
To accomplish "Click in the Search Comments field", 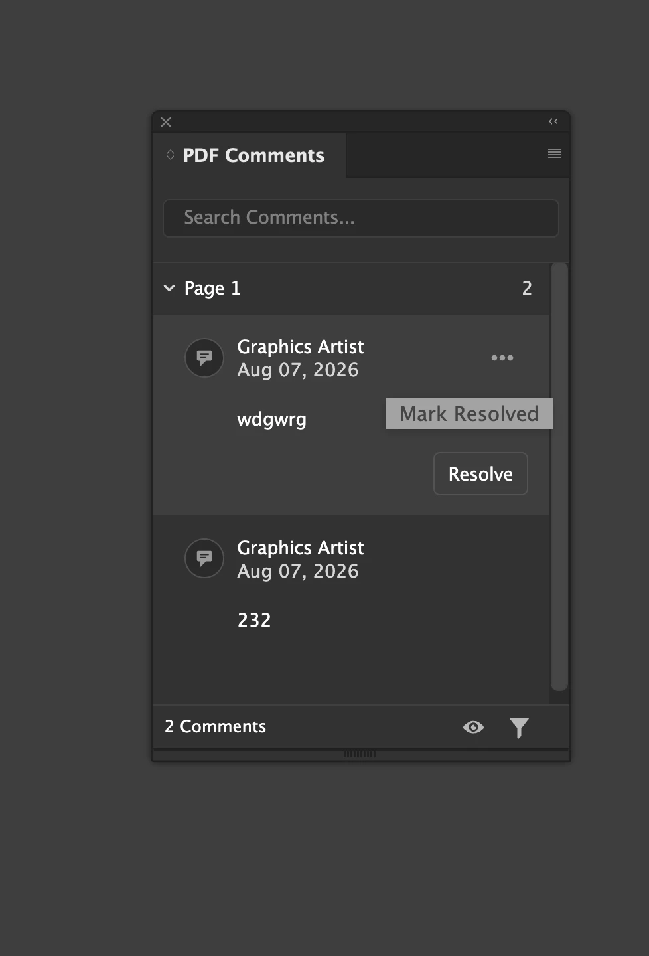I will click(x=361, y=218).
